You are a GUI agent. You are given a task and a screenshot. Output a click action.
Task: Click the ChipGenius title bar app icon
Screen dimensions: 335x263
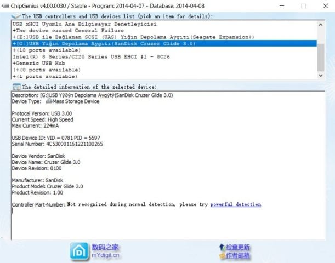[5, 6]
